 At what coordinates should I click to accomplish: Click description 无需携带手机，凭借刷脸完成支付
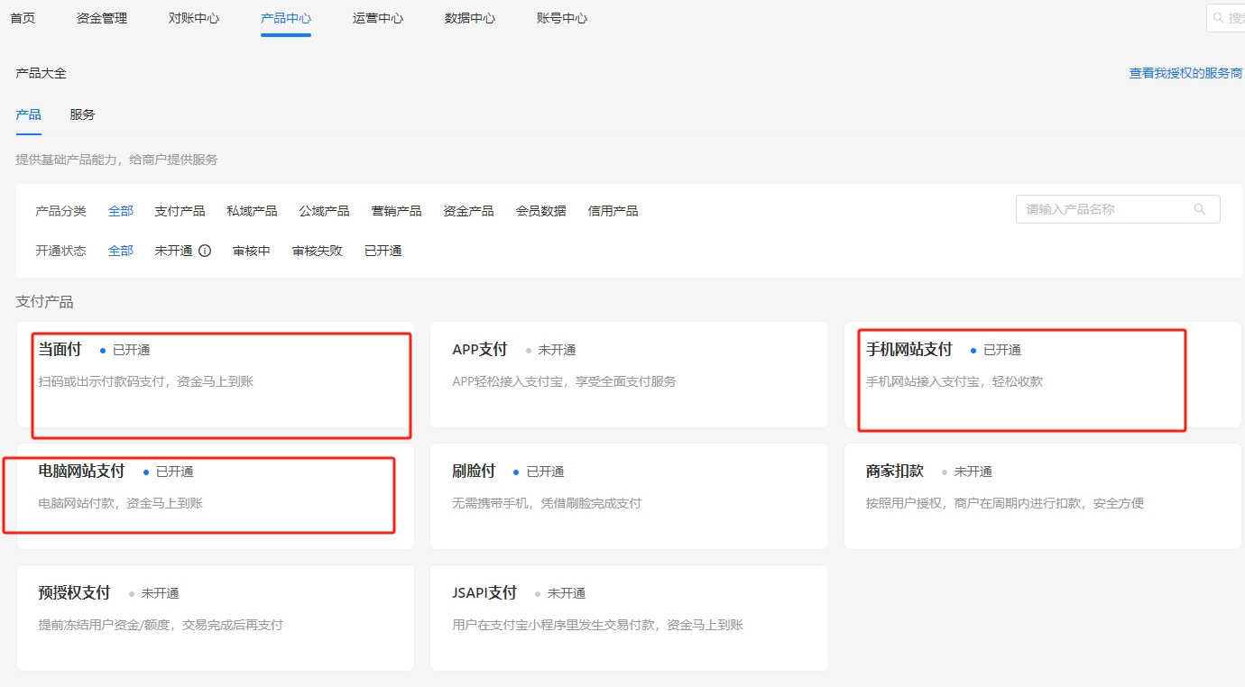coord(547,503)
